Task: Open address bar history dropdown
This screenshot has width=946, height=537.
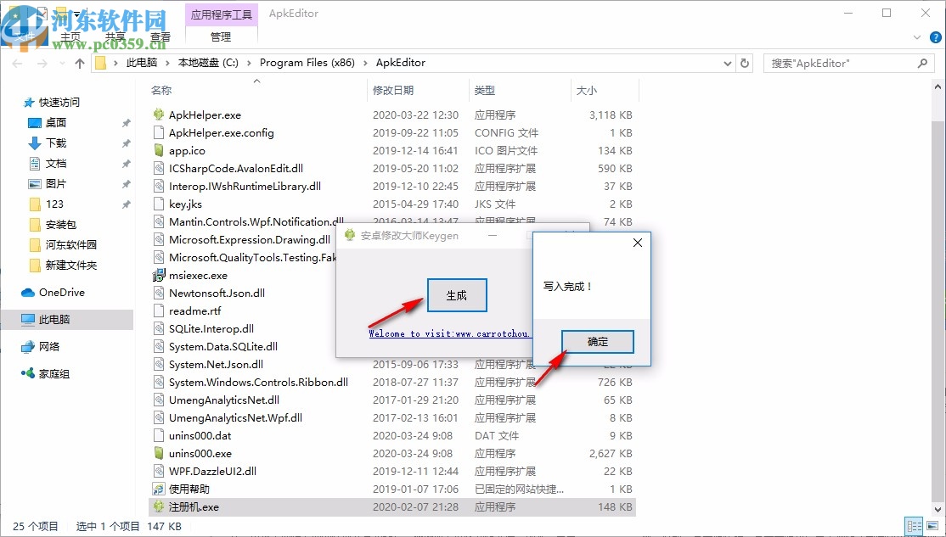Action: pyautogui.click(x=728, y=64)
